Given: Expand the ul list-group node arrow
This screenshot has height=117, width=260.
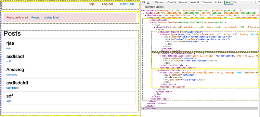Looking at the screenshot, I should [x=164, y=80].
